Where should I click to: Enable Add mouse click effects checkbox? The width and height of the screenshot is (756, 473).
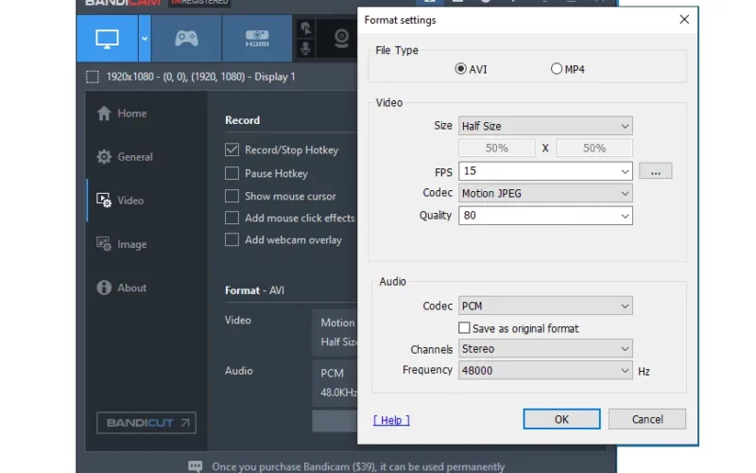[x=232, y=218]
